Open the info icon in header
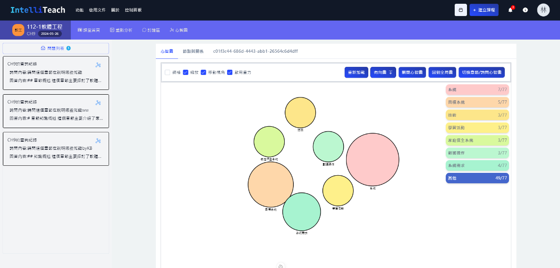This screenshot has width=560, height=268. click(525, 10)
